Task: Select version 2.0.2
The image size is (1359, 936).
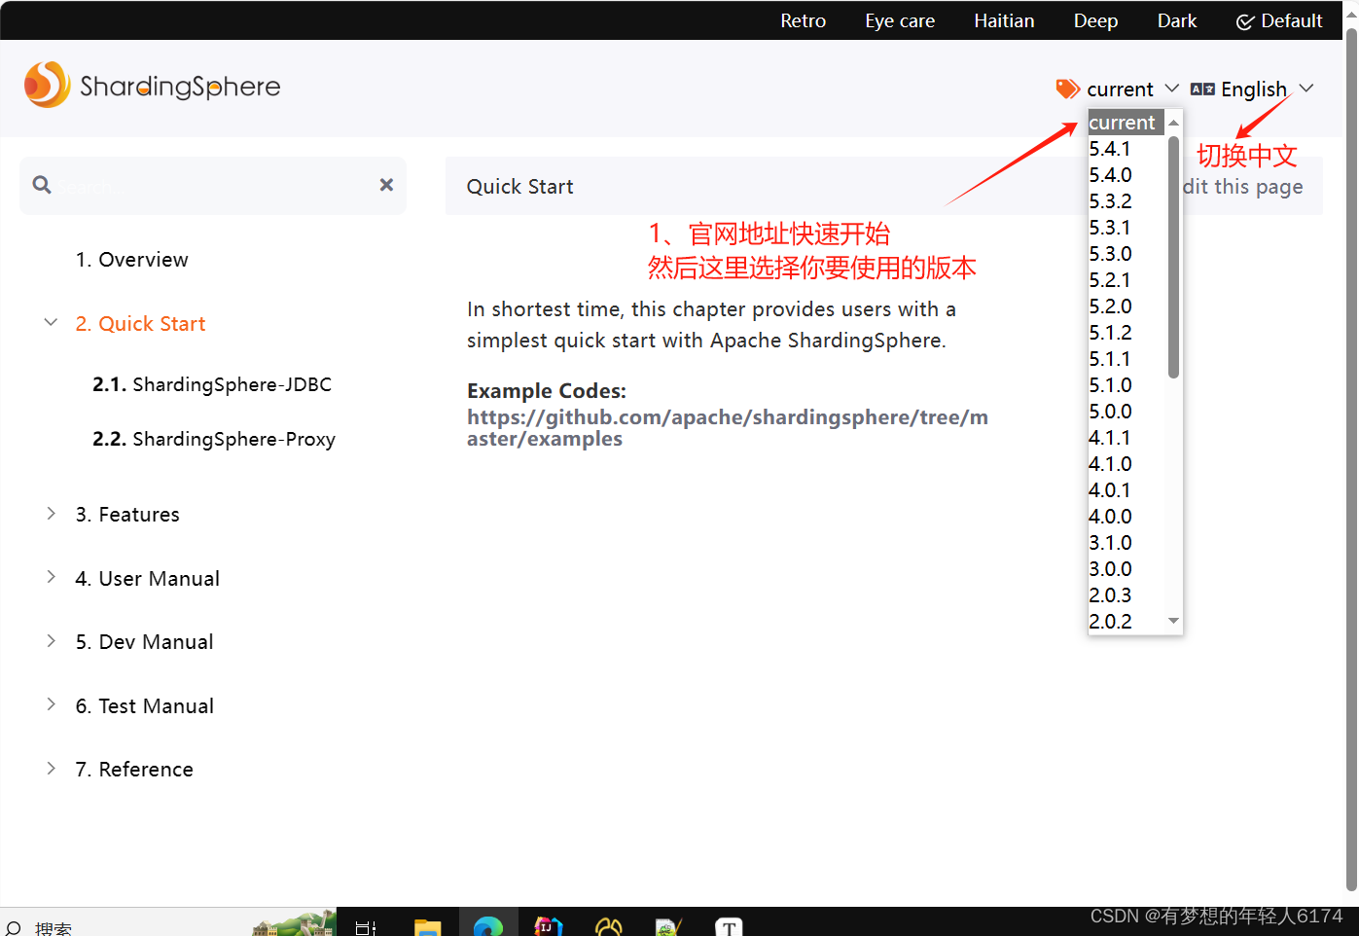Action: [1126, 622]
